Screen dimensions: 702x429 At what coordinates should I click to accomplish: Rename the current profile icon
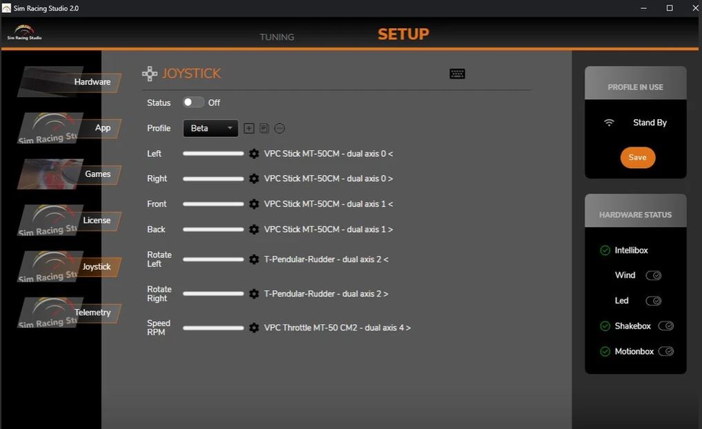(264, 129)
